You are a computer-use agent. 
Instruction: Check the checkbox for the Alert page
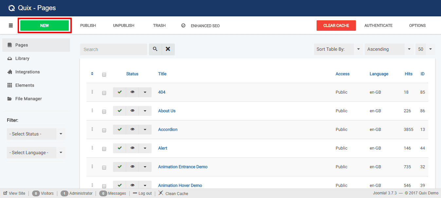point(104,149)
